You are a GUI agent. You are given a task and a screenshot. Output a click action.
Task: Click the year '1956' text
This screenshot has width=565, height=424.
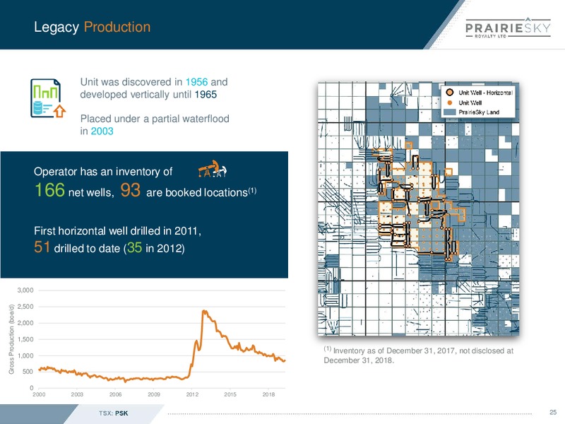pos(196,82)
